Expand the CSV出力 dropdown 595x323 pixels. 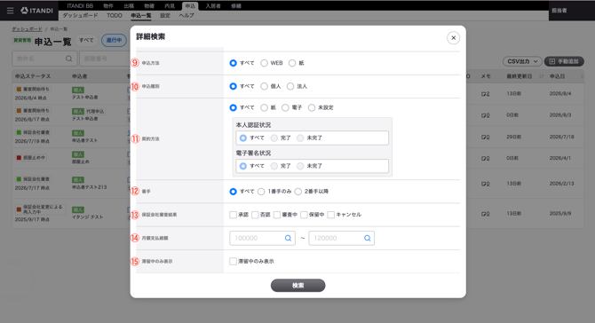522,61
